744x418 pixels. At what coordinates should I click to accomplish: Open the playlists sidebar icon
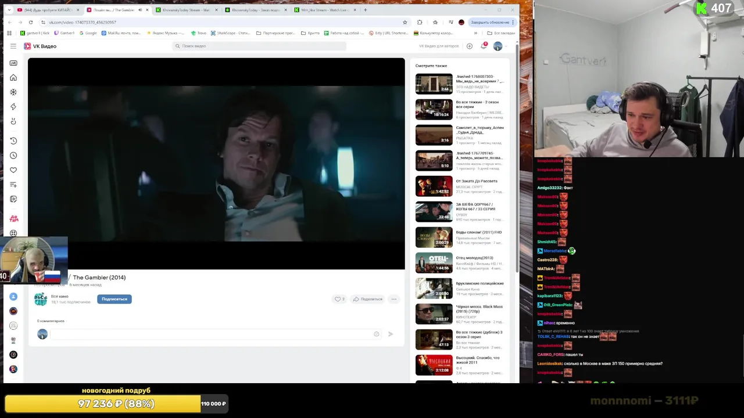13,185
